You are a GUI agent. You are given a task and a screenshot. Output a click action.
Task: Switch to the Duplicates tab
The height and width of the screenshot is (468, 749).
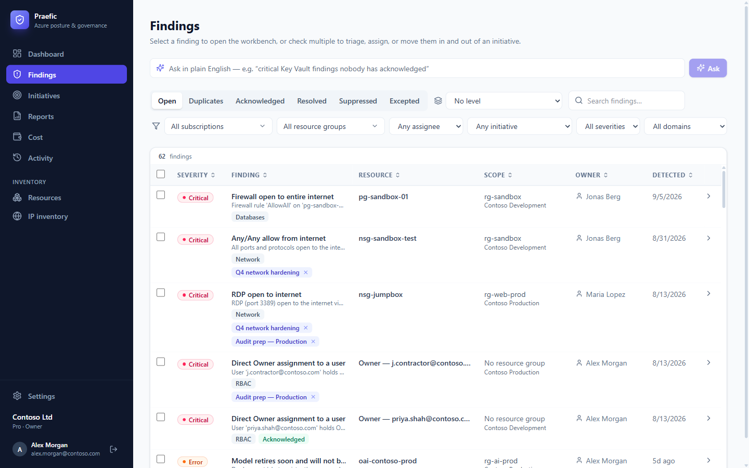coord(206,101)
